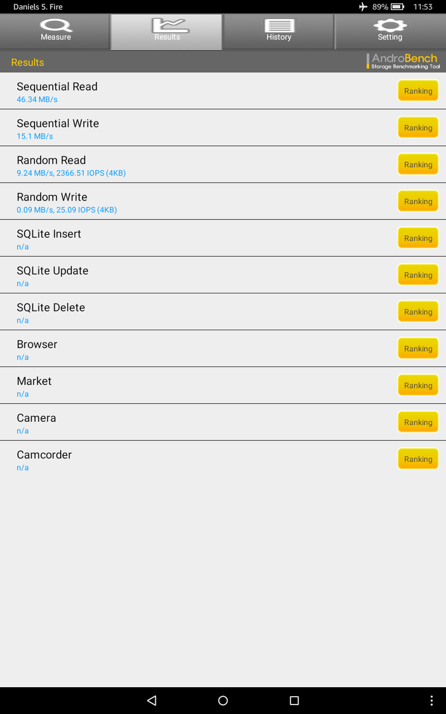Open the three-dot overflow menu
This screenshot has width=446, height=714.
432,700
